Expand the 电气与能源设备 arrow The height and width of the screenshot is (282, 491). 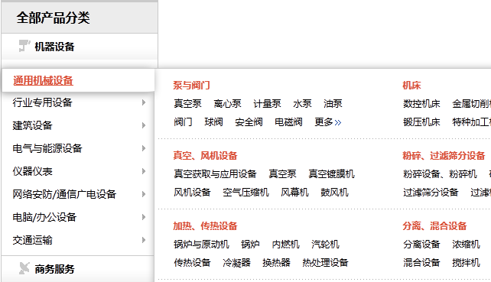pos(144,148)
